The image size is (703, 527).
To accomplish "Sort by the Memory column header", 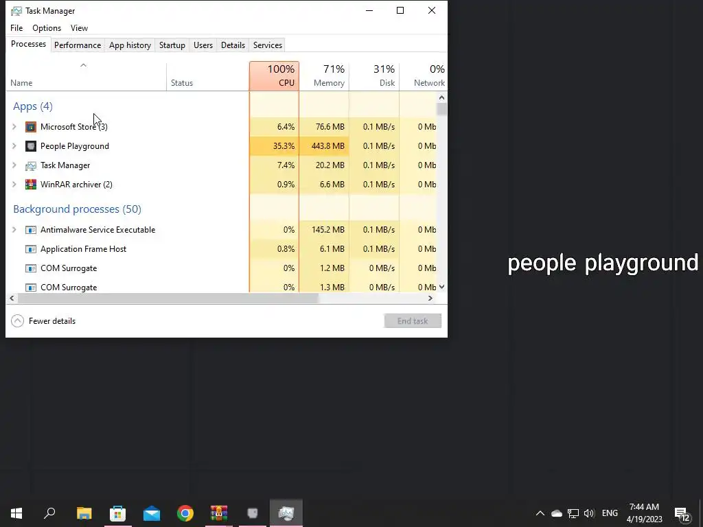I will click(x=324, y=75).
